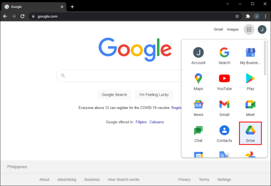Select the Google browser tab

[34, 7]
